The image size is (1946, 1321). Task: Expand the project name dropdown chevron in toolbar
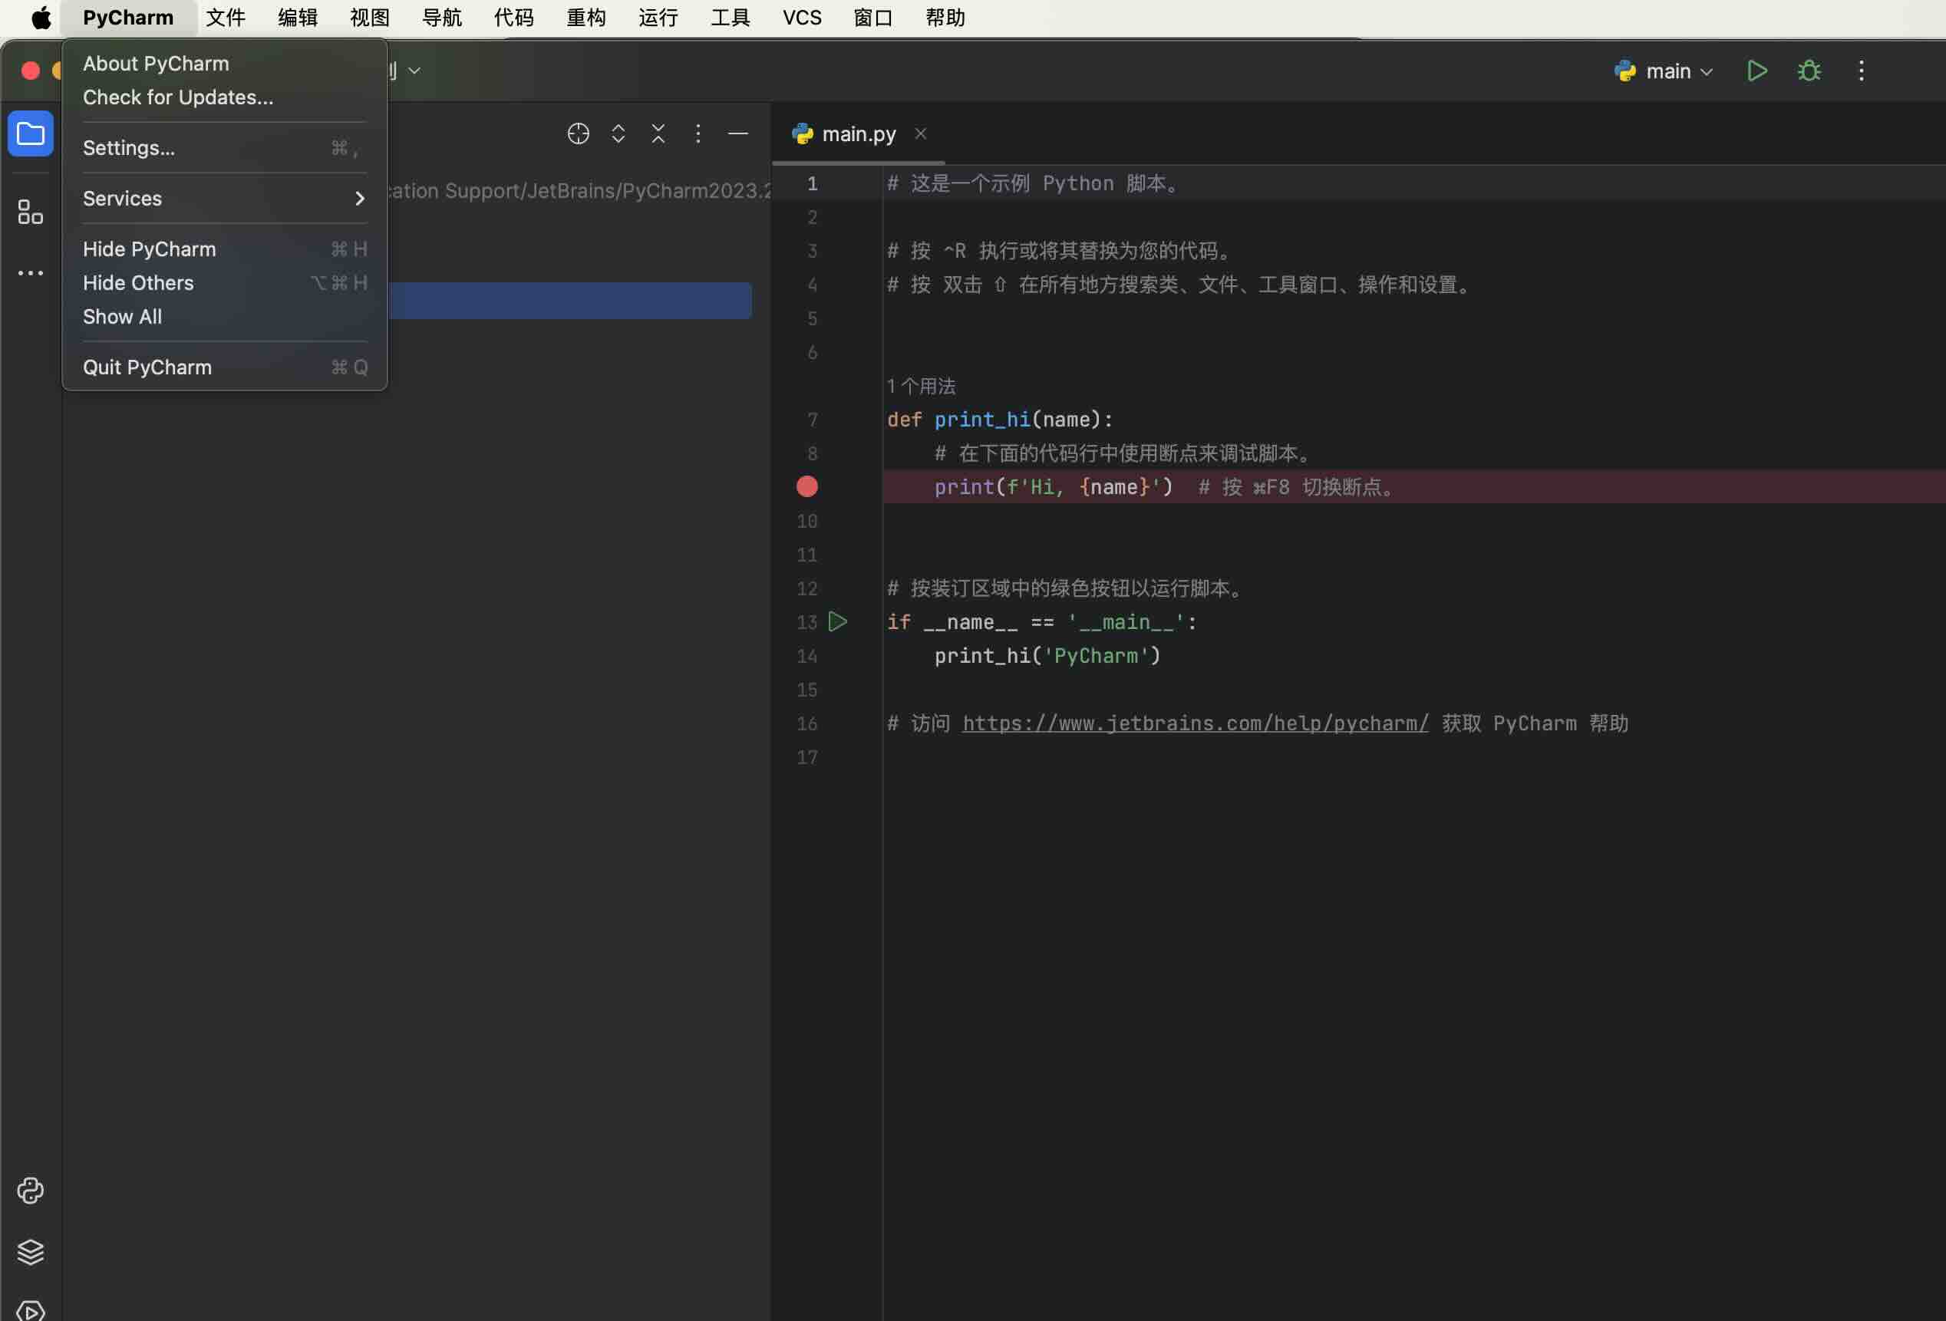pos(414,71)
